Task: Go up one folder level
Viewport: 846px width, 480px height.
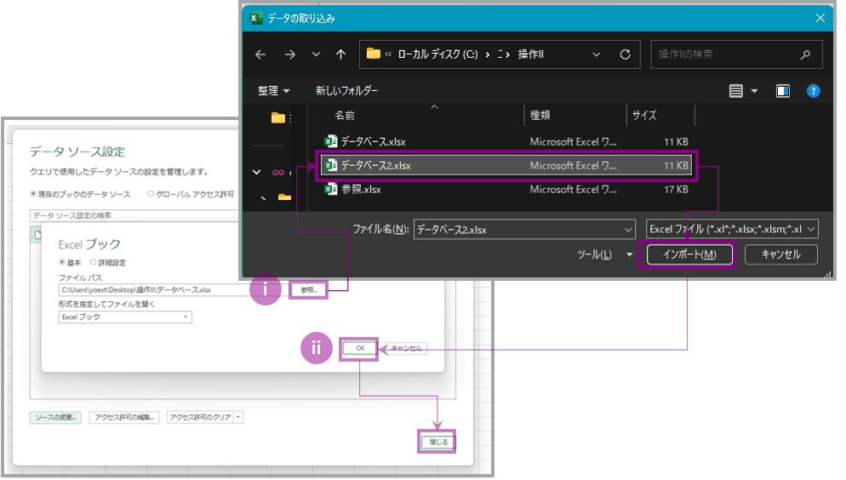Action: [x=341, y=54]
